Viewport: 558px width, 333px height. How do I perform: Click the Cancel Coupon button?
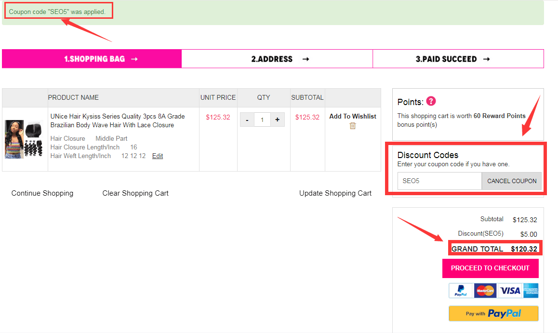tap(512, 181)
